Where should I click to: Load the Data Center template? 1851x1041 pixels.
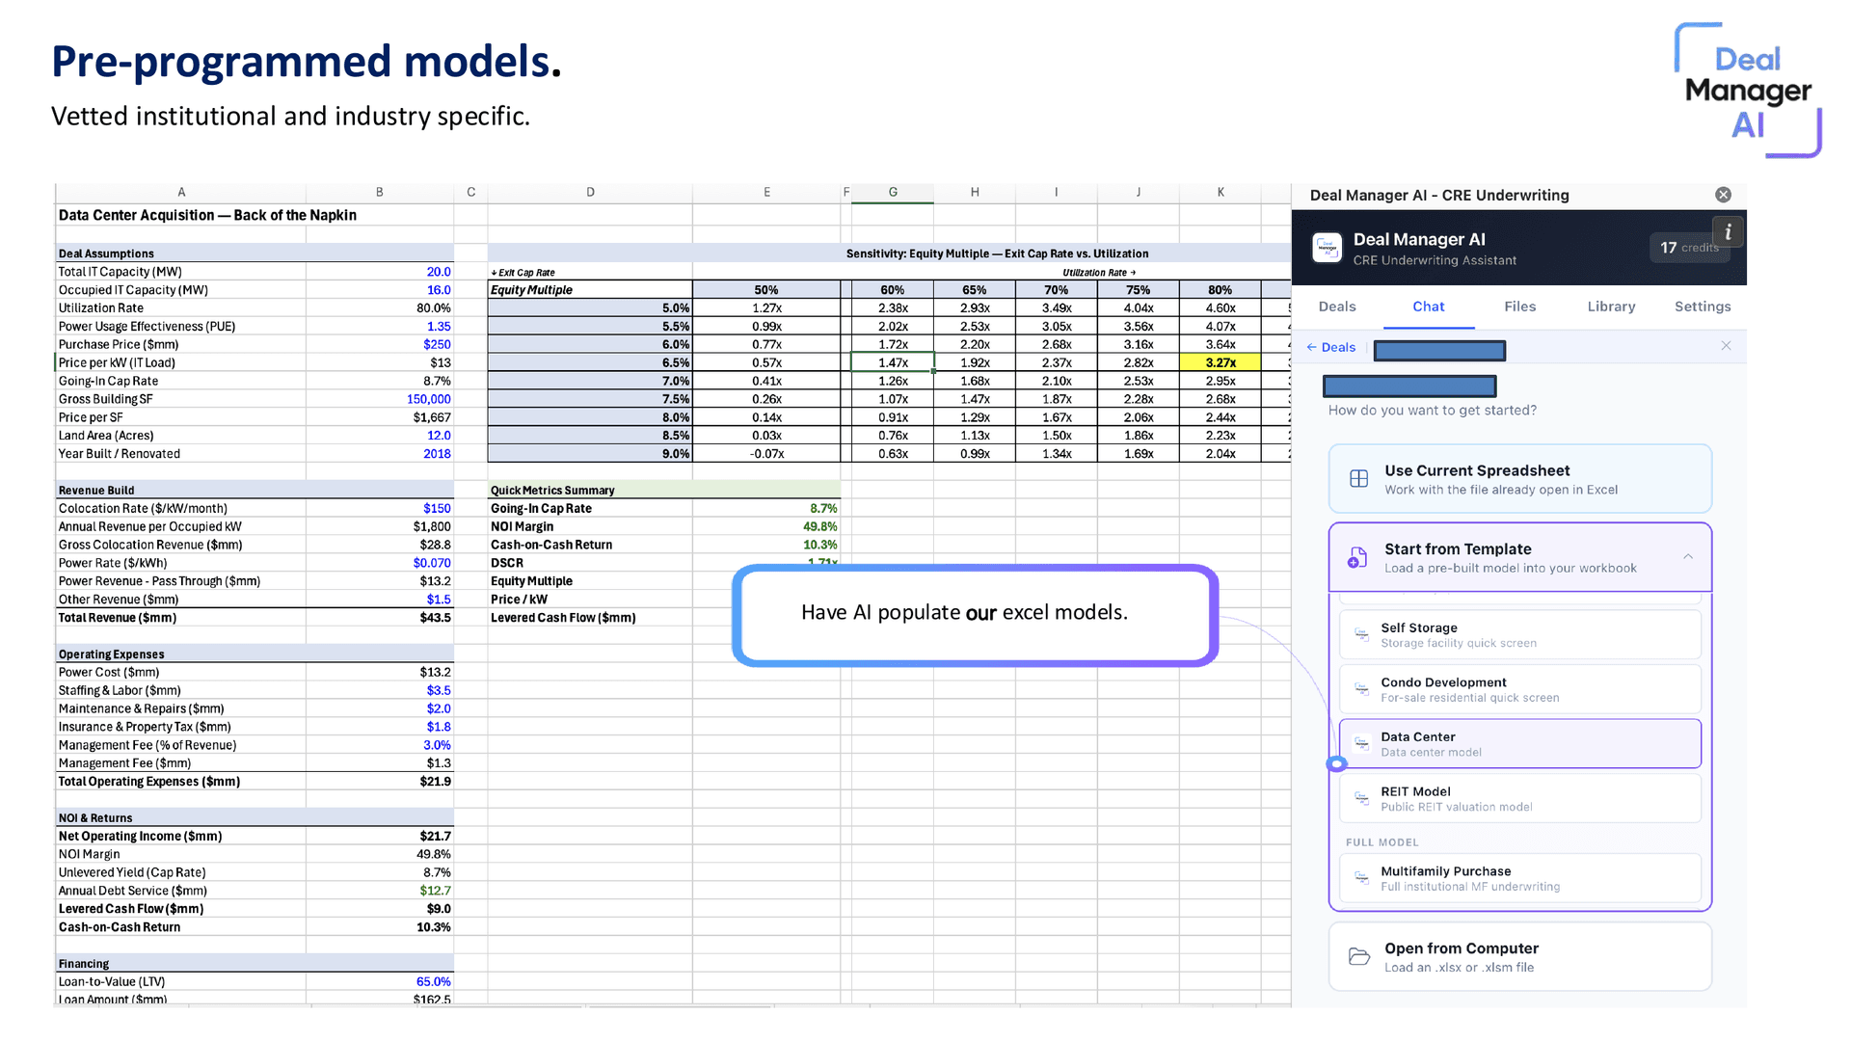[x=1519, y=743]
